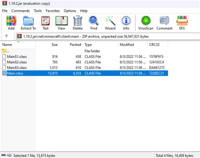This screenshot has height=158, width=200.
Task: Open the View book icon
Action: click(x=62, y=21)
